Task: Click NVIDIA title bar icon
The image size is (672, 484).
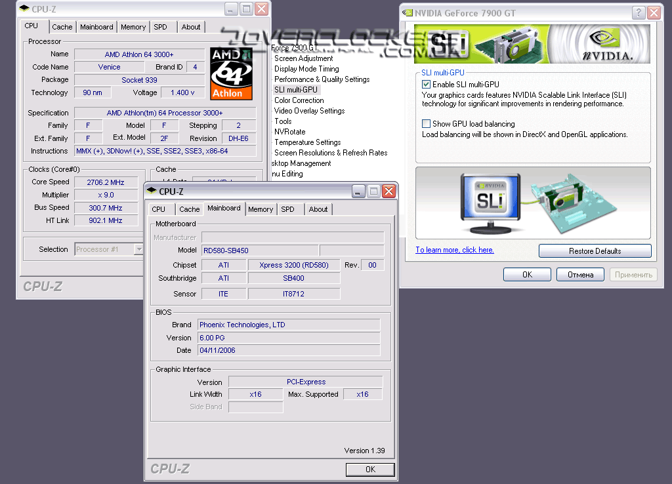Action: pyautogui.click(x=407, y=13)
